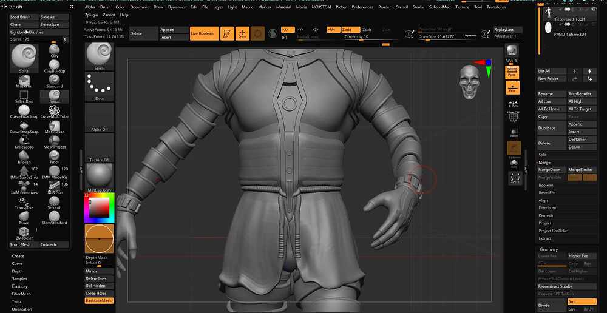This screenshot has height=313, width=607.
Task: Open the Preferences menu
Action: pos(362,7)
